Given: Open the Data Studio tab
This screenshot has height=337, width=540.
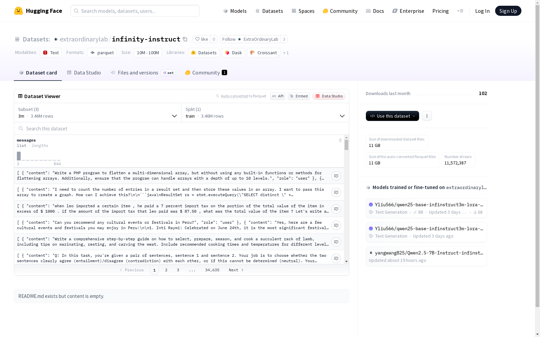Looking at the screenshot, I should [84, 73].
